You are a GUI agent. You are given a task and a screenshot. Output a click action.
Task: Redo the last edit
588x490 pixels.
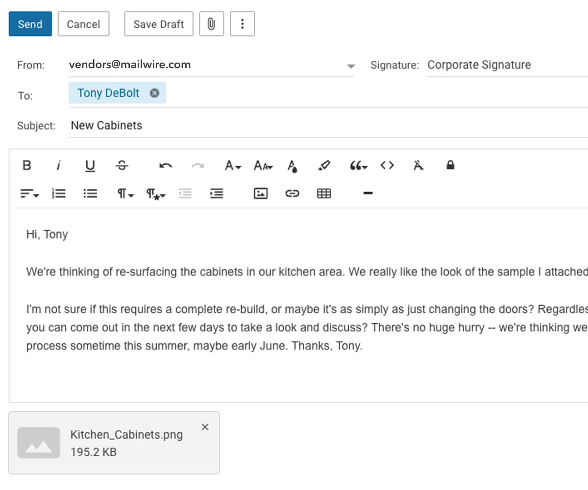tap(198, 166)
